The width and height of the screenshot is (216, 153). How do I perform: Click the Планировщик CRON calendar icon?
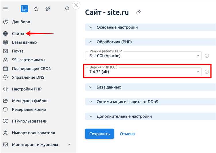pyautogui.click(x=5, y=69)
